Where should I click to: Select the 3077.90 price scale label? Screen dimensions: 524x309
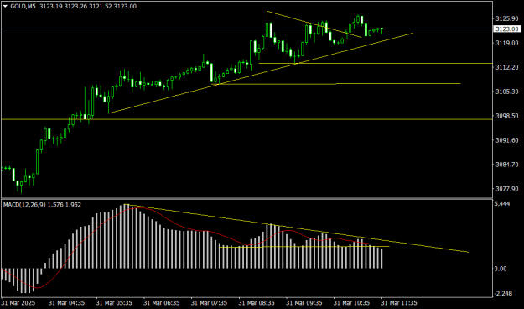click(507, 188)
